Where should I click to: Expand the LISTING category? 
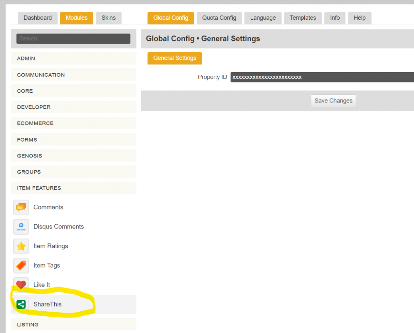coord(74,325)
